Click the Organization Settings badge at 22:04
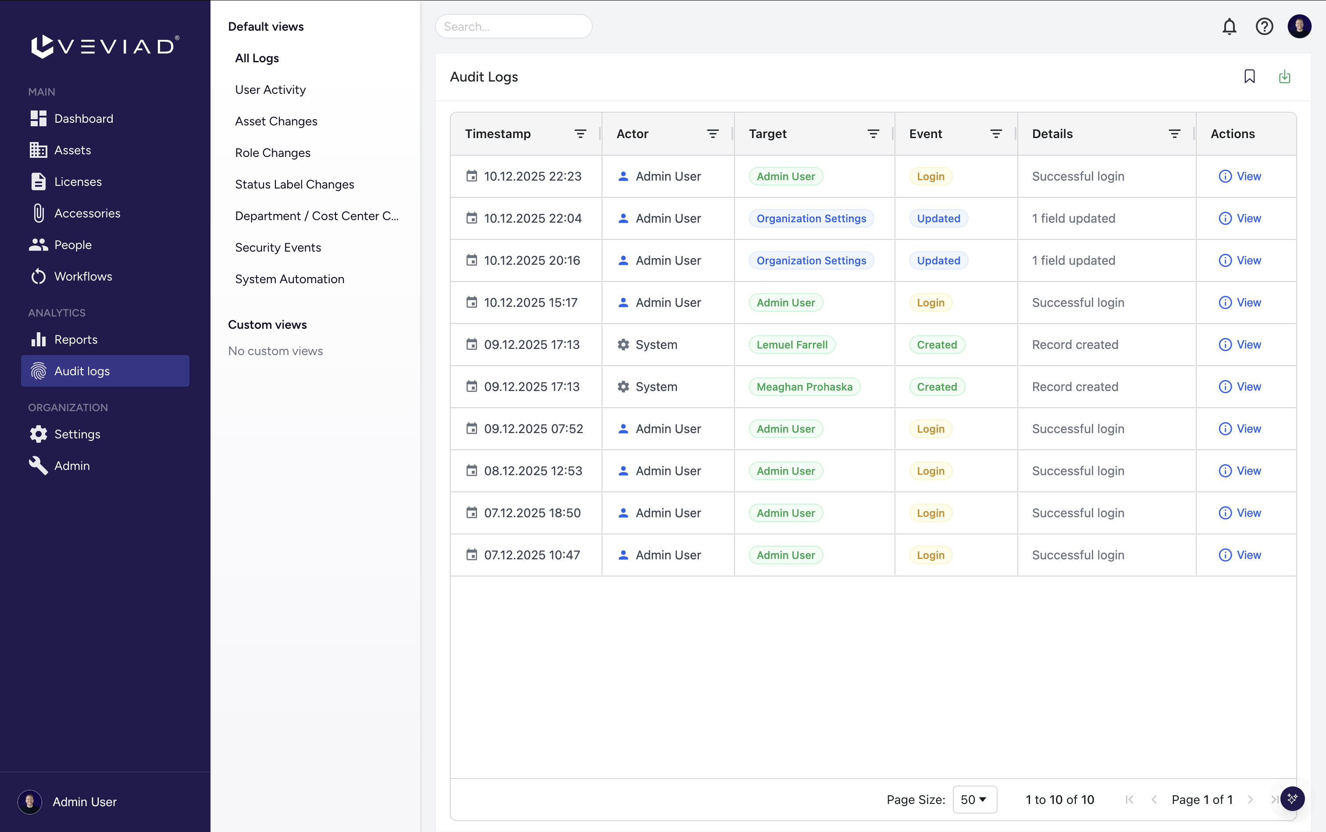The width and height of the screenshot is (1326, 832). (x=811, y=218)
